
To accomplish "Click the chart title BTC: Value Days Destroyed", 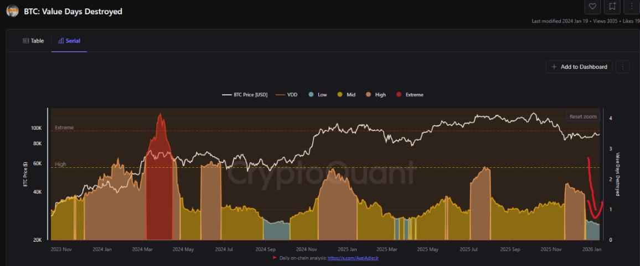I will pos(73,11).
